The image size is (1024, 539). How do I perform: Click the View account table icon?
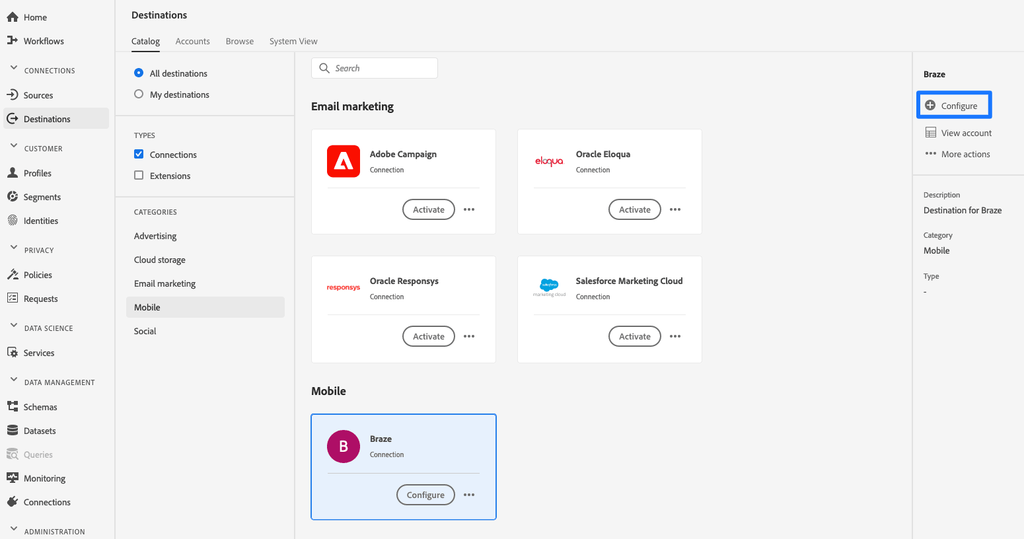click(x=930, y=133)
